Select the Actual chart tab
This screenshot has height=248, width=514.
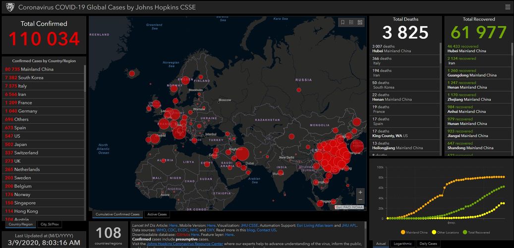381,244
